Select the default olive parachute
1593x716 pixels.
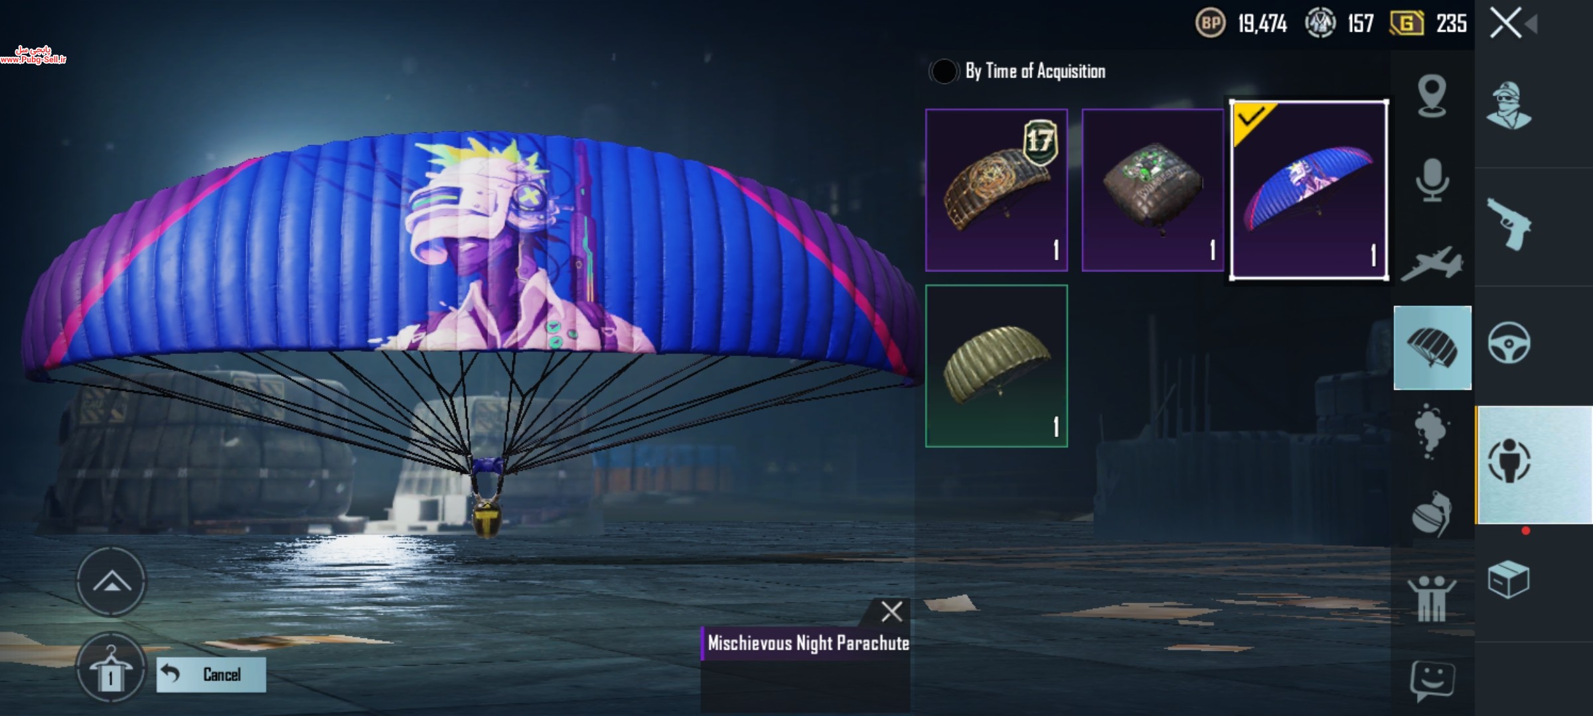click(x=996, y=366)
